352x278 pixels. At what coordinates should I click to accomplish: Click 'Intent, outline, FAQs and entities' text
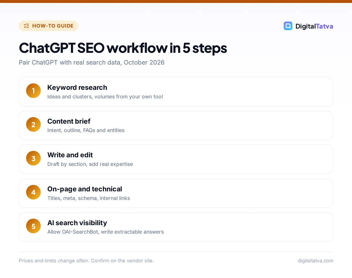(86, 130)
